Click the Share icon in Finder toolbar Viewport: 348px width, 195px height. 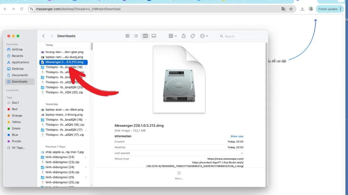click(x=184, y=36)
